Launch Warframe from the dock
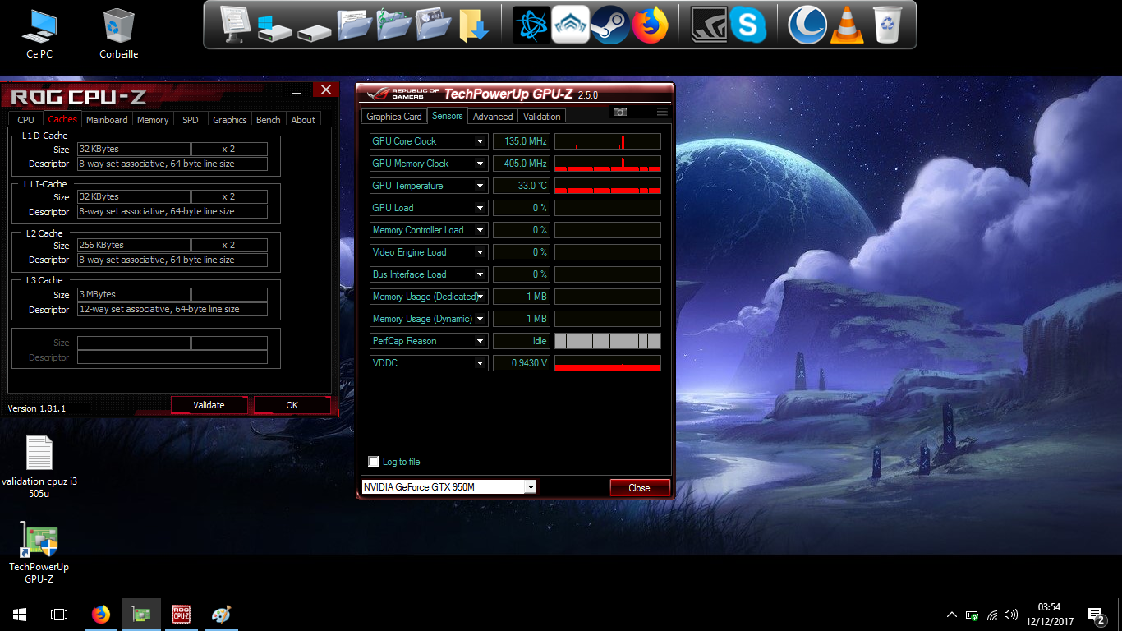1122x631 pixels. click(571, 25)
